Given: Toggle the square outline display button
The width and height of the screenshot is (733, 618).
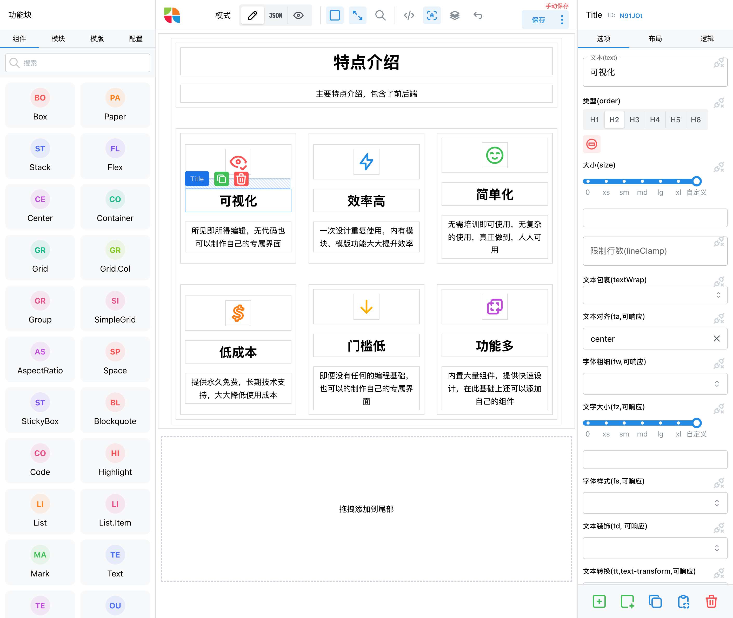Looking at the screenshot, I should 335,15.
